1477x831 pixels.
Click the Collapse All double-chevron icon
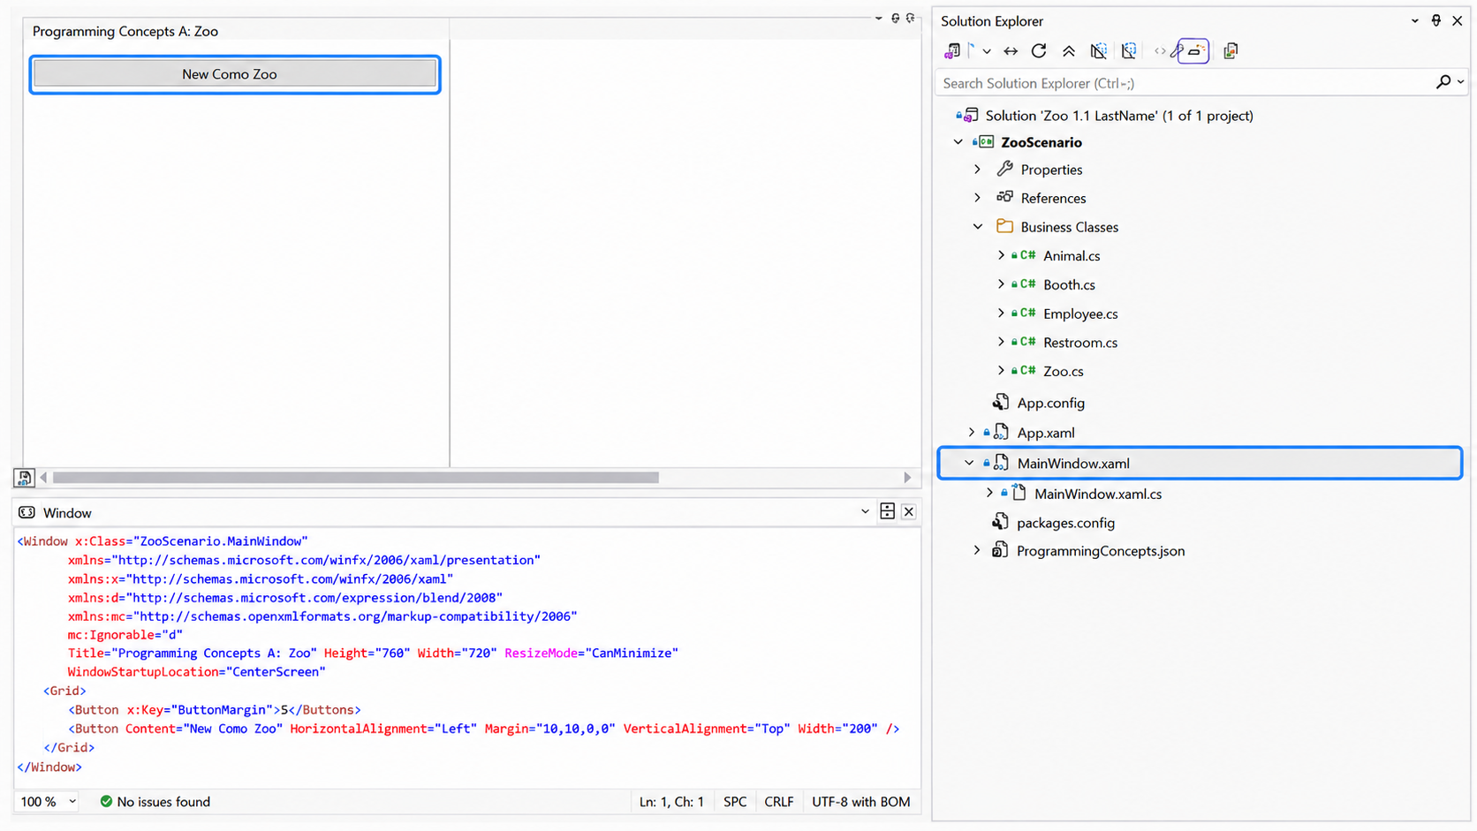(x=1069, y=51)
